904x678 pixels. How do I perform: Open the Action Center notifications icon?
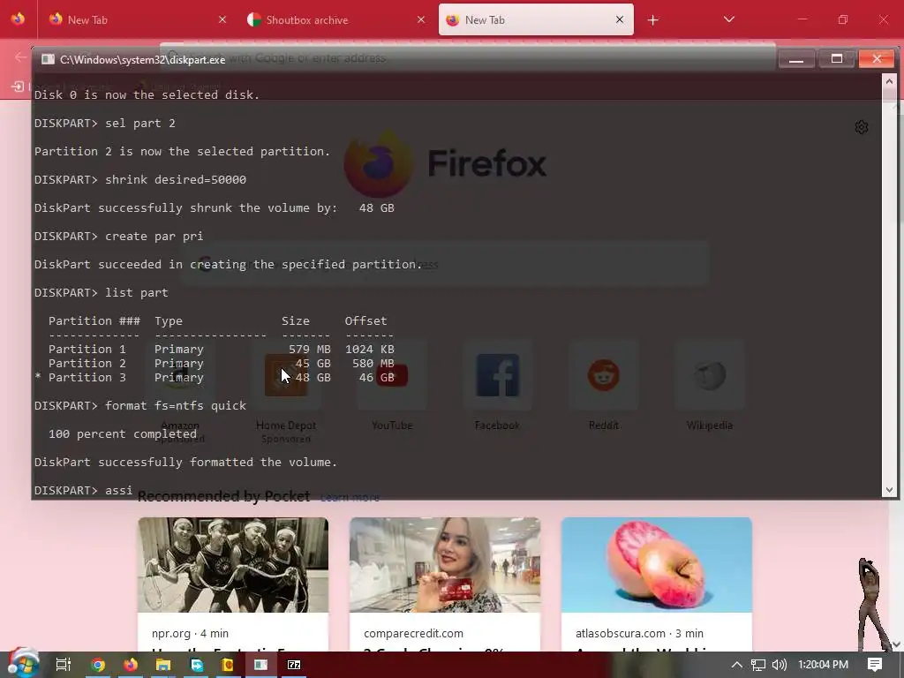coord(875,665)
